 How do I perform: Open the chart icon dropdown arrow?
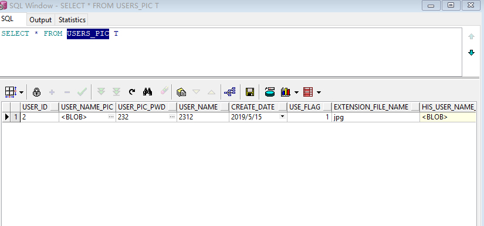point(297,92)
